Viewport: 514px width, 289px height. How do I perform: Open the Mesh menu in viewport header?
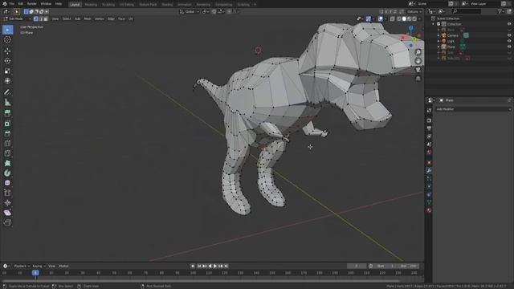[88, 19]
